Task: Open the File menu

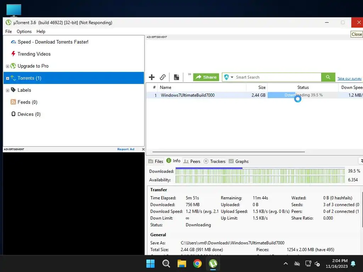Action: (9, 32)
